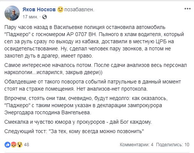Click the line Смекалка и чувство юмора
Viewport: 194px width, 153px height.
(78, 122)
